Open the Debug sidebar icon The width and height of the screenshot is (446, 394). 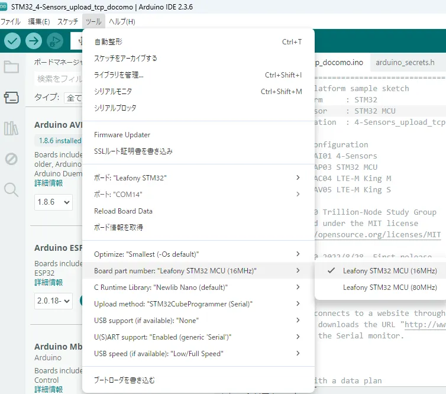click(11, 159)
